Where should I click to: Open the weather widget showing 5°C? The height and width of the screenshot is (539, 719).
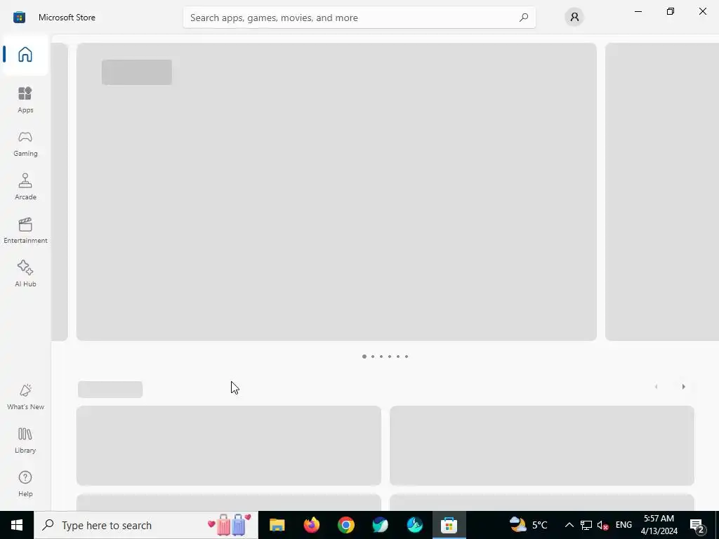pos(528,525)
